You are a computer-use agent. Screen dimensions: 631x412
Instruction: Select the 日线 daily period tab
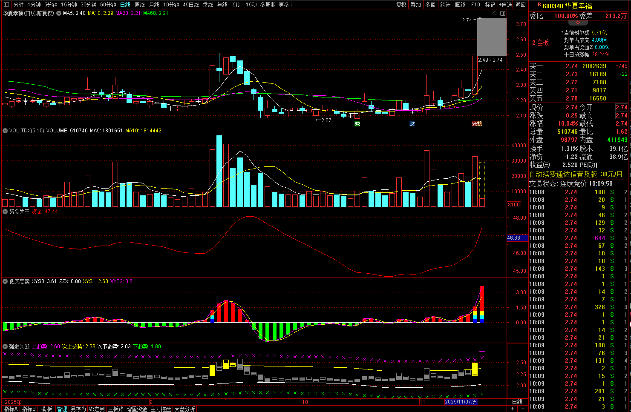coord(125,5)
